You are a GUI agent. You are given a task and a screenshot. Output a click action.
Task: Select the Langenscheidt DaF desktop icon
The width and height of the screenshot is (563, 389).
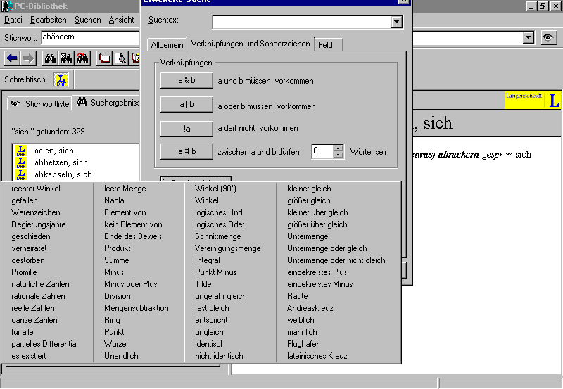[x=62, y=80]
